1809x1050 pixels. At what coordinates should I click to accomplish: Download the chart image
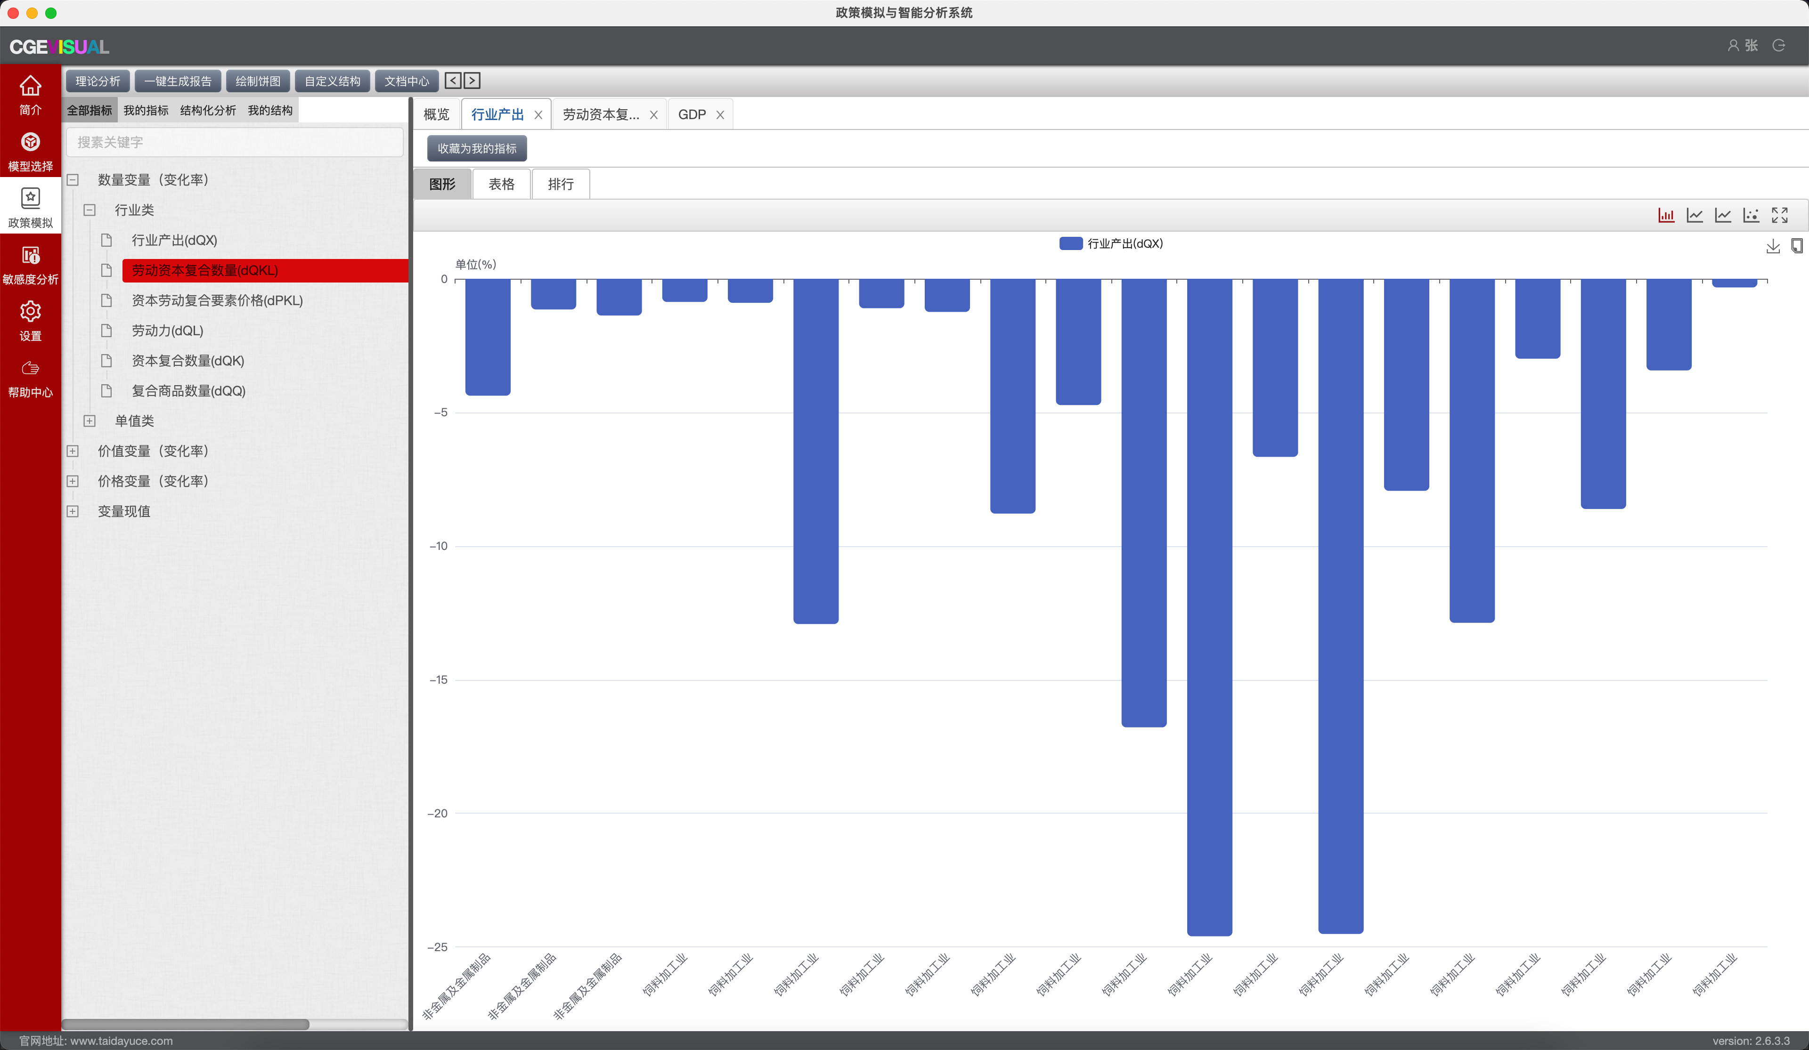[1772, 246]
